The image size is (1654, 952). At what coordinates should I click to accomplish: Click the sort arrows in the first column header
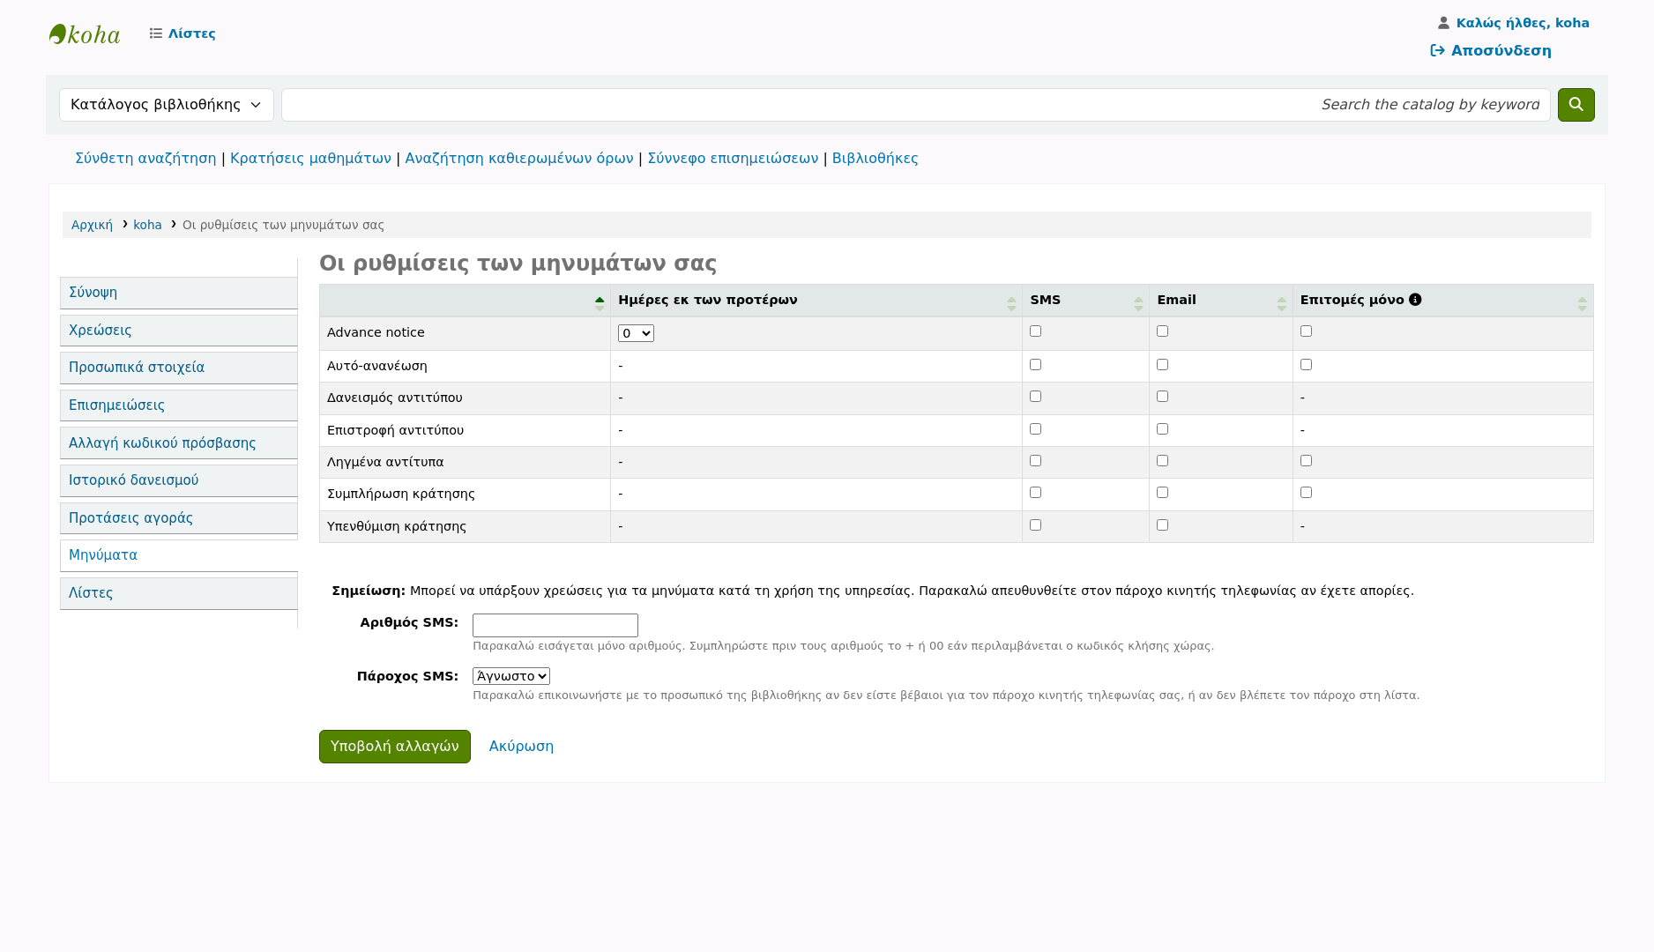tap(600, 304)
